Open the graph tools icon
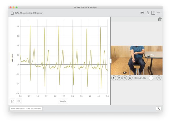The width and height of the screenshot is (171, 123). (12, 101)
